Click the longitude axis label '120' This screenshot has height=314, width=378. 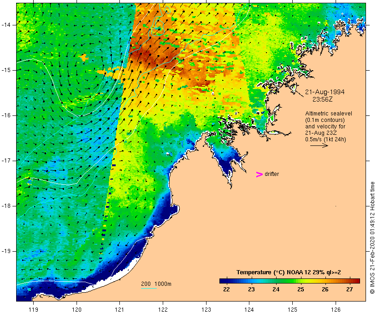click(77, 309)
